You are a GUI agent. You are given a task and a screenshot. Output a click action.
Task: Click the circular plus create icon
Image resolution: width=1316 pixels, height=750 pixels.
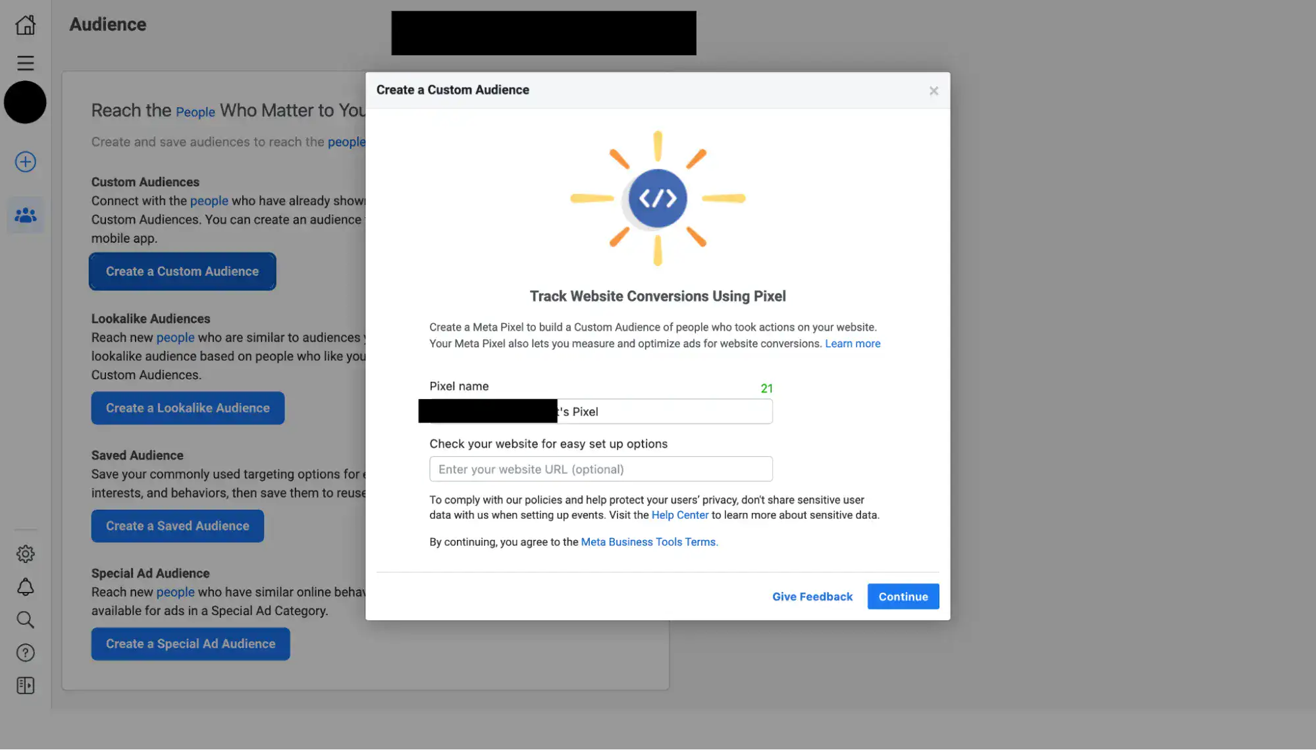coord(25,162)
